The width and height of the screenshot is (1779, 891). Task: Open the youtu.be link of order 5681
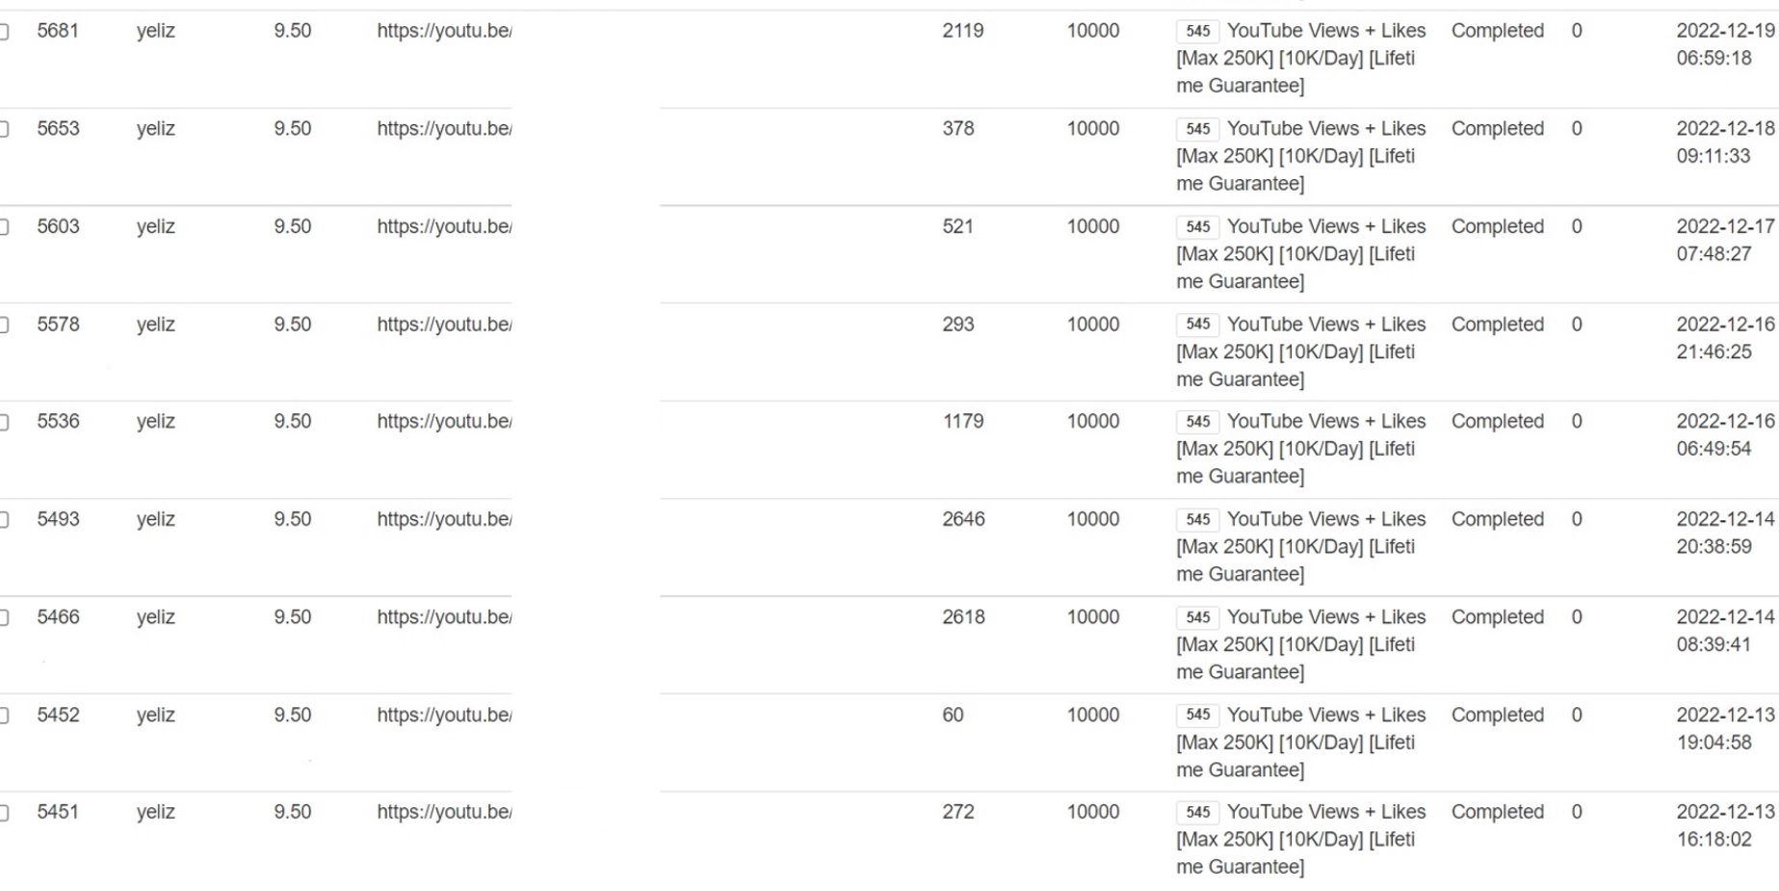coord(444,31)
